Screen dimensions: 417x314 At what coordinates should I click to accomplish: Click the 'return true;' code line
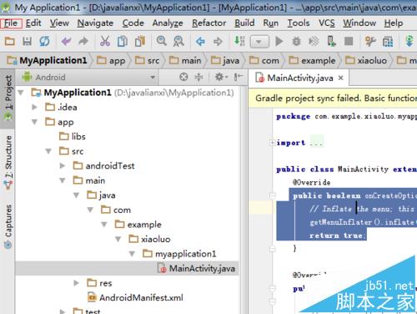(x=337, y=235)
